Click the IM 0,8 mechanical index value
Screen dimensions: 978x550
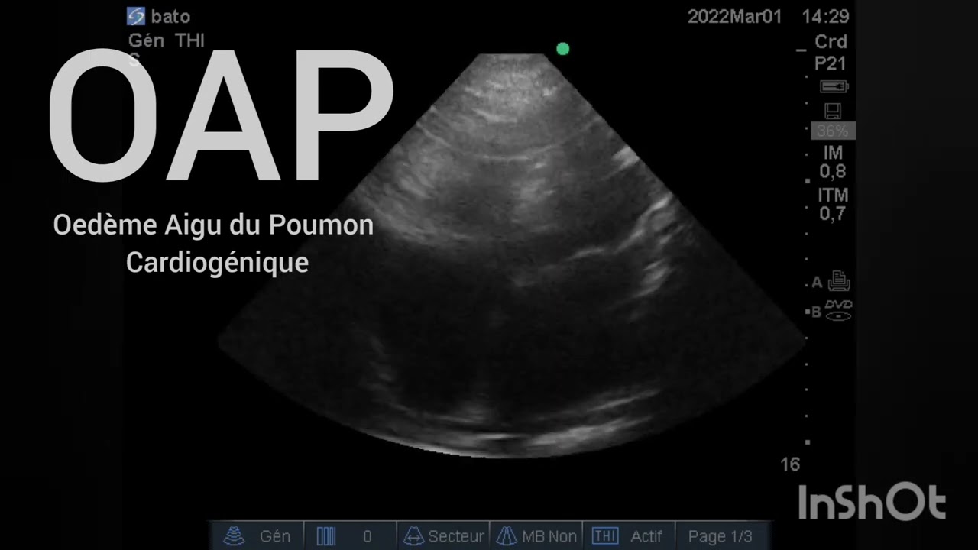(x=833, y=163)
